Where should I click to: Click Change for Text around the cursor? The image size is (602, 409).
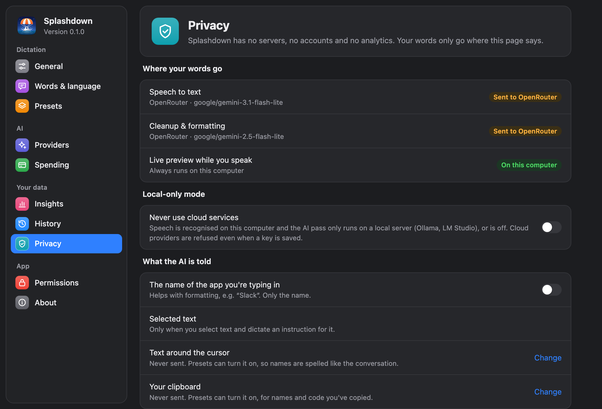click(x=548, y=358)
